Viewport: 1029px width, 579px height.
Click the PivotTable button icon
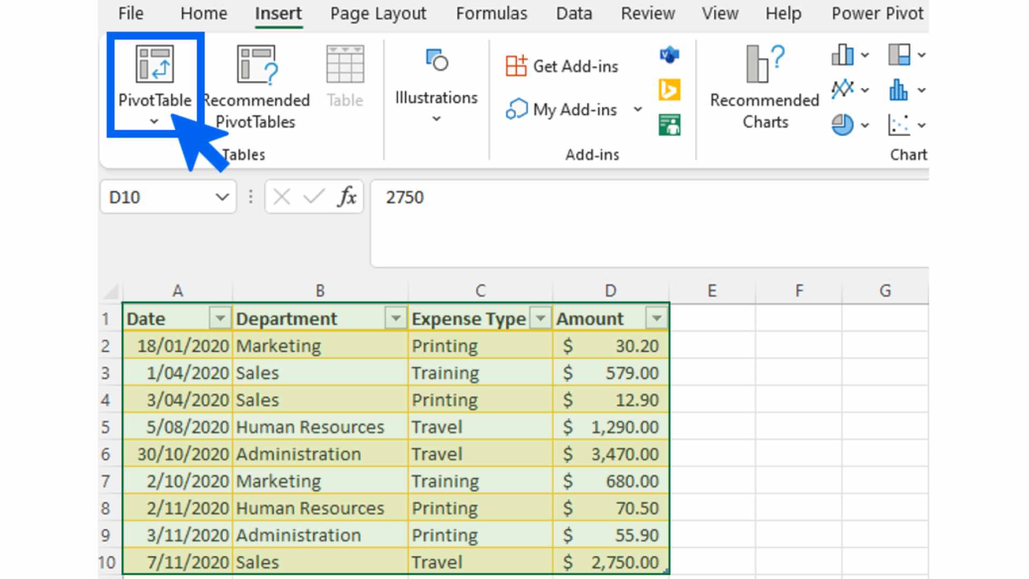(x=154, y=64)
